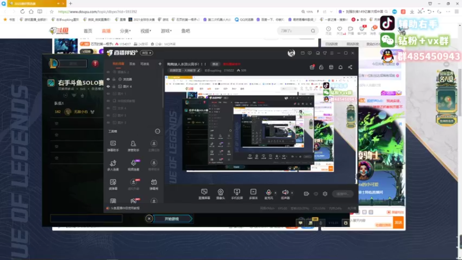Toggle visibility of 图片 5 source
Screen dimensions: 462x260
(108, 115)
